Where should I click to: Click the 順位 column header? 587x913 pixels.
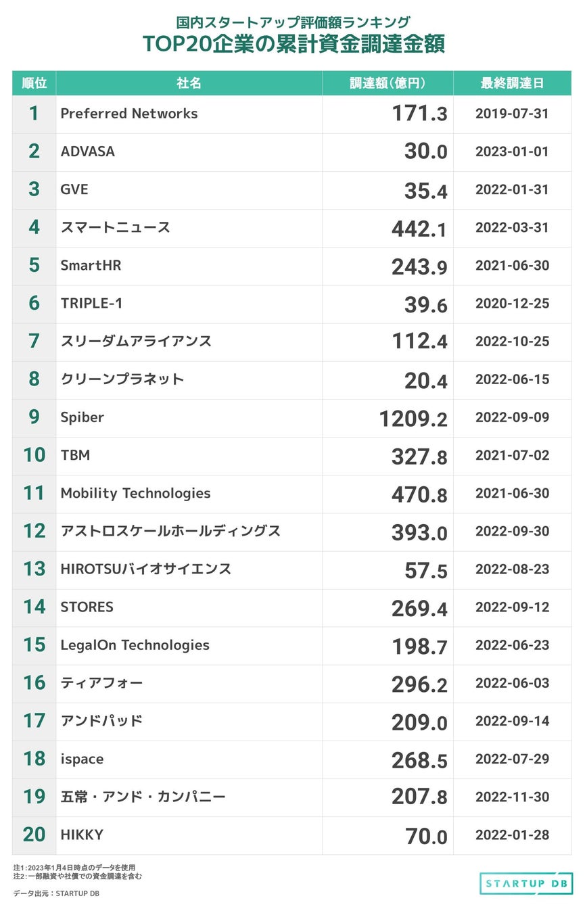click(x=34, y=83)
